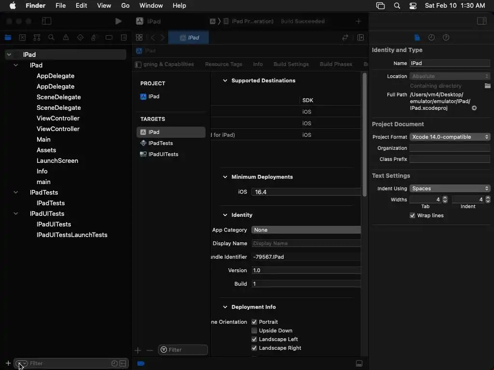Collapse the IPadTests group
Image resolution: width=494 pixels, height=370 pixels.
tap(16, 192)
